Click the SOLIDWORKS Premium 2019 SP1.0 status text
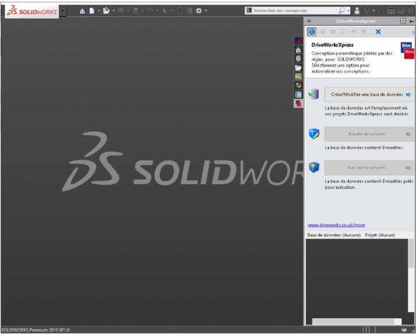417x334 pixels. (x=35, y=330)
